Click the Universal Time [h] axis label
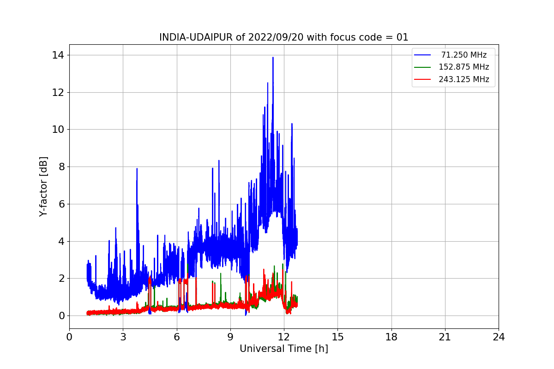554x369 pixels. point(283,349)
